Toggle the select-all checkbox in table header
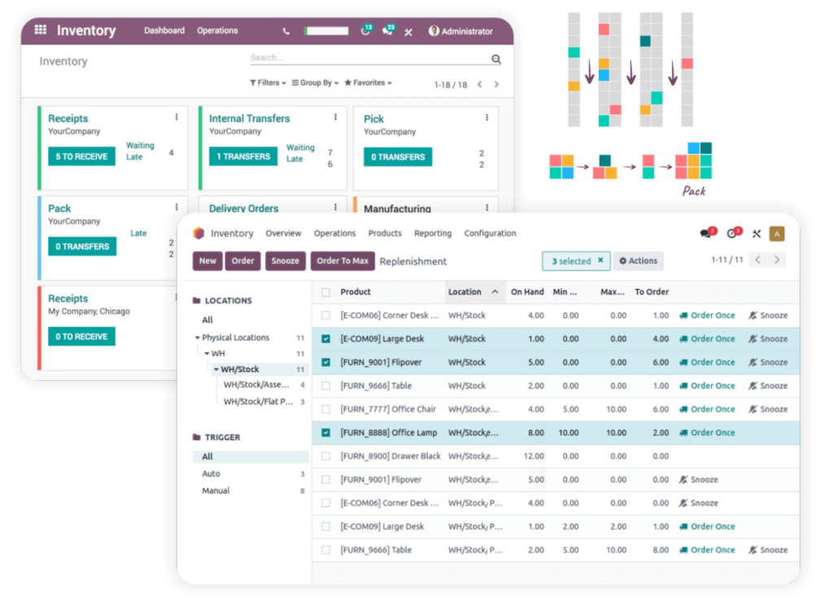 point(326,292)
